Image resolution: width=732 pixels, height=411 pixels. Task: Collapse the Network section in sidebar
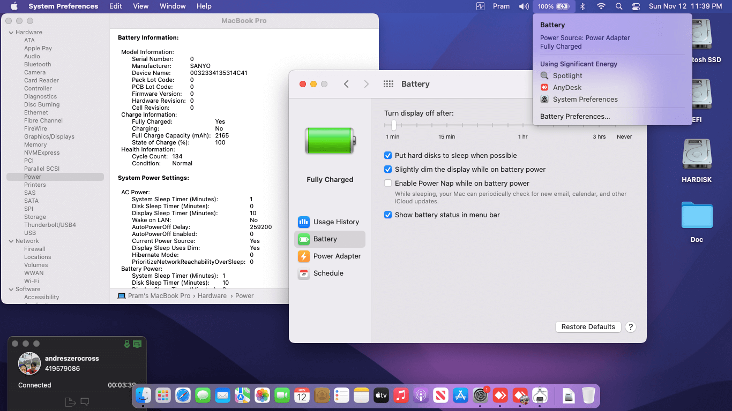point(11,241)
